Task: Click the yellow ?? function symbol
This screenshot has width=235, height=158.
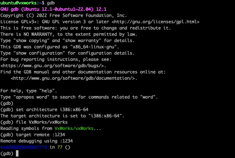Action: point(60,147)
